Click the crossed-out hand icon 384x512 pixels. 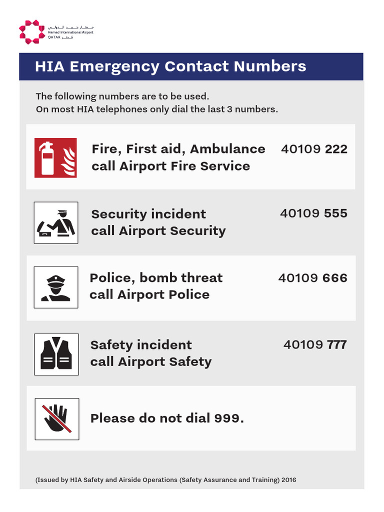(57, 419)
